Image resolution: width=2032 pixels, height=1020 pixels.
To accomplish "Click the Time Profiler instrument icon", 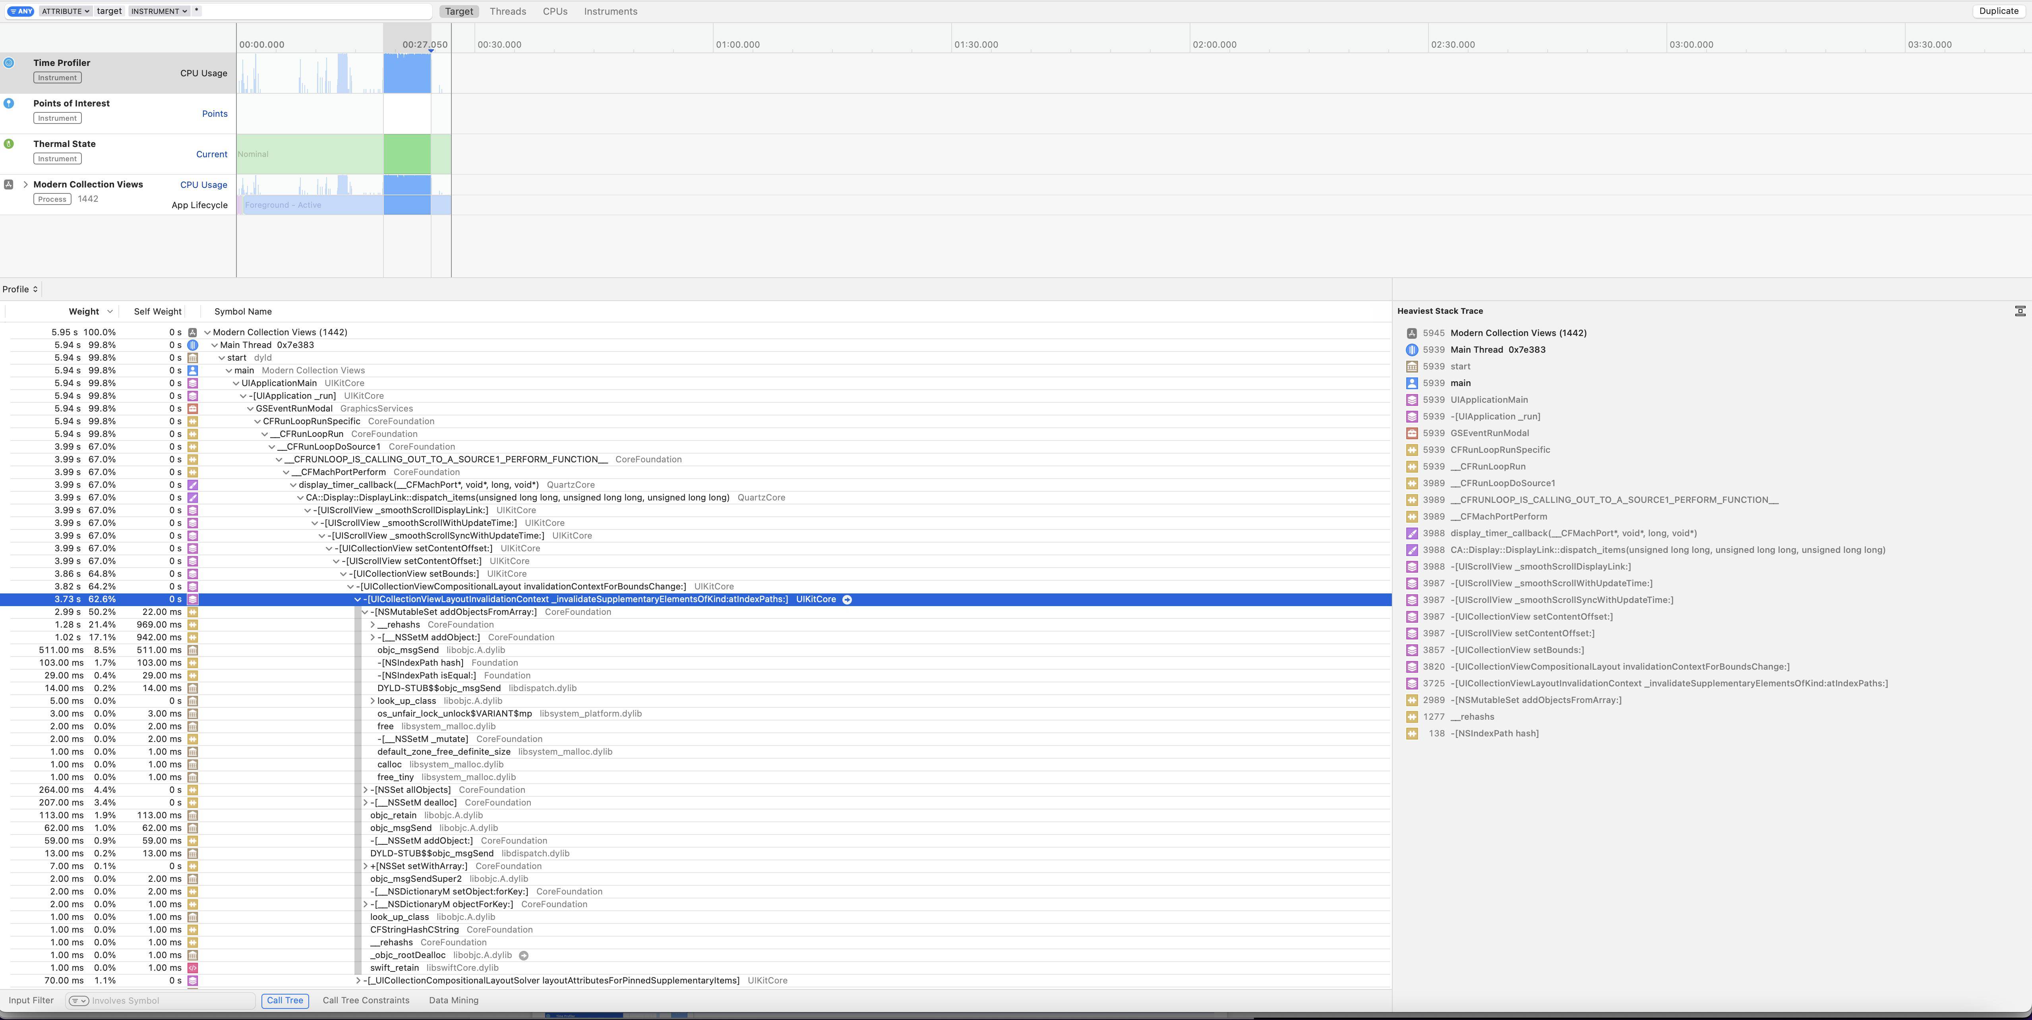I will pyautogui.click(x=9, y=63).
